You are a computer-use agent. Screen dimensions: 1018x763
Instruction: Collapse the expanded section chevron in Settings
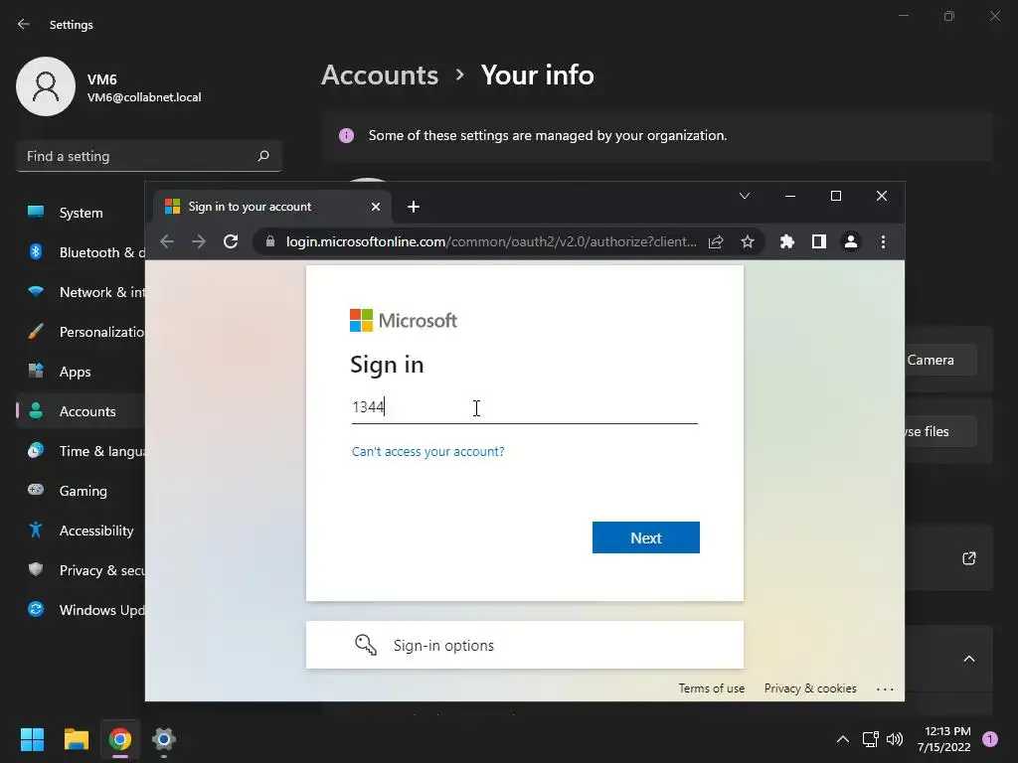[x=968, y=659]
